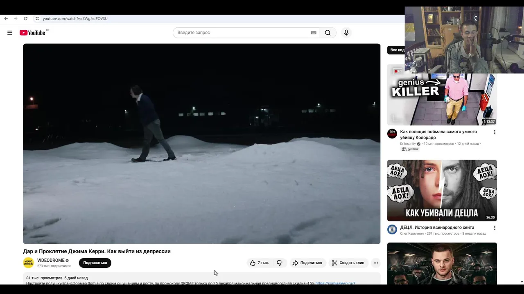Click the magnifier search button
Image resolution: width=524 pixels, height=294 pixels.
(327, 33)
